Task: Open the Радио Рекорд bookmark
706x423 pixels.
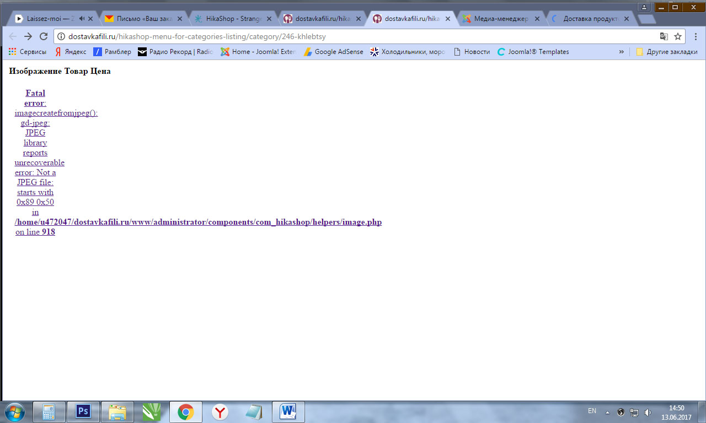Action: coord(175,52)
